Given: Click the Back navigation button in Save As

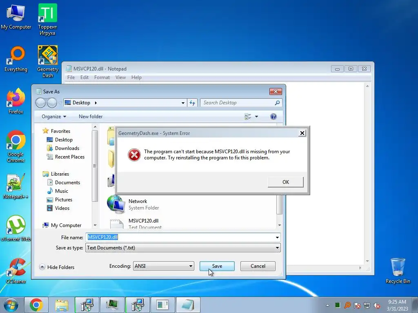Looking at the screenshot, I should point(40,103).
